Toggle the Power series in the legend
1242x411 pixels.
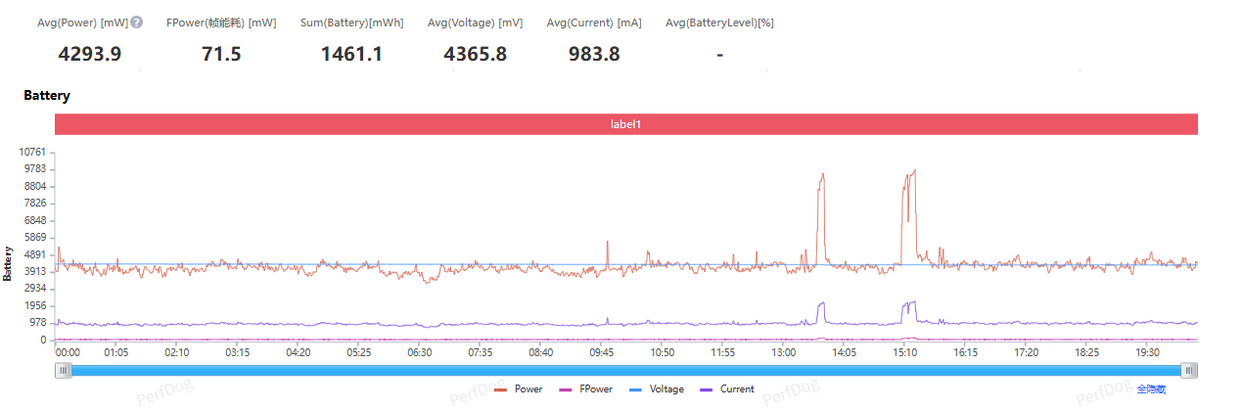(x=519, y=389)
